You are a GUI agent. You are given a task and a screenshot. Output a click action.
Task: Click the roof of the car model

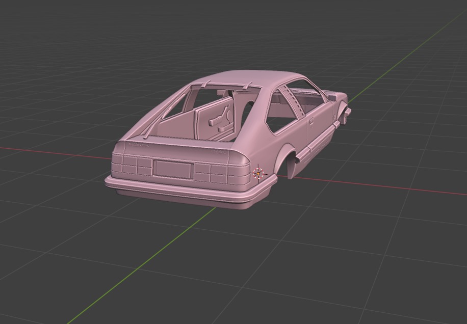tap(249, 78)
